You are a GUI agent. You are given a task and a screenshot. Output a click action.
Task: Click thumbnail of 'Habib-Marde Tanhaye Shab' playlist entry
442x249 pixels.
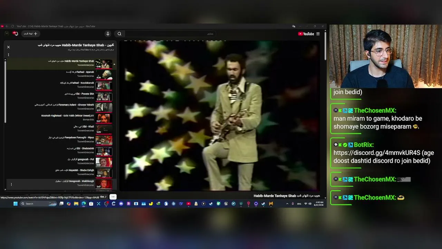pyautogui.click(x=104, y=64)
